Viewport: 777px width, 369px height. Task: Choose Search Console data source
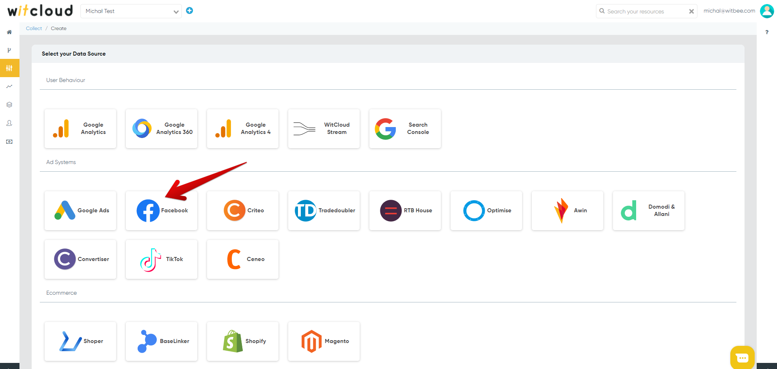coord(405,129)
